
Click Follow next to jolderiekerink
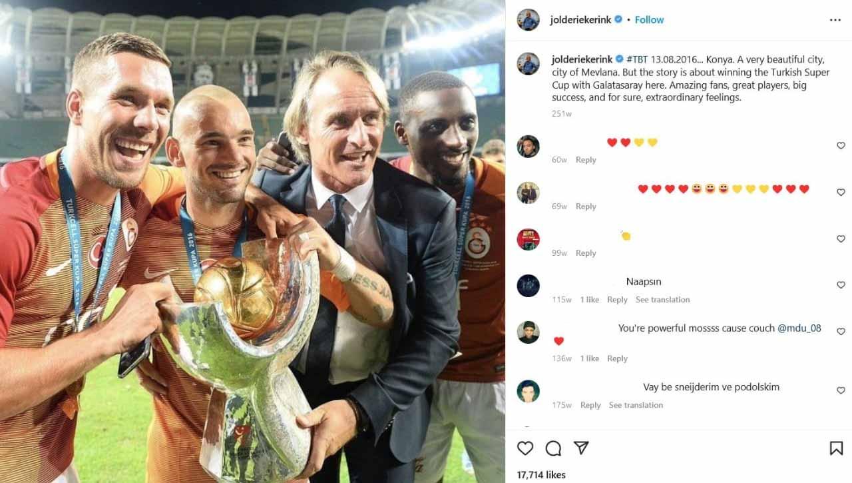[x=649, y=20]
